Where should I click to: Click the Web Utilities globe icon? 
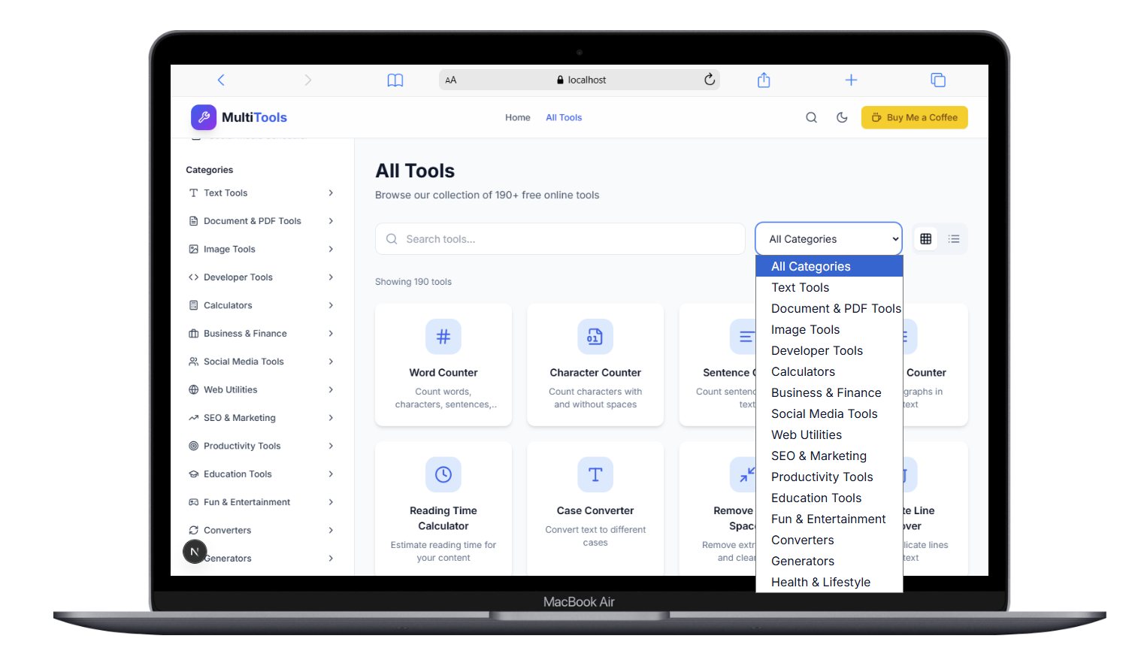pos(193,389)
